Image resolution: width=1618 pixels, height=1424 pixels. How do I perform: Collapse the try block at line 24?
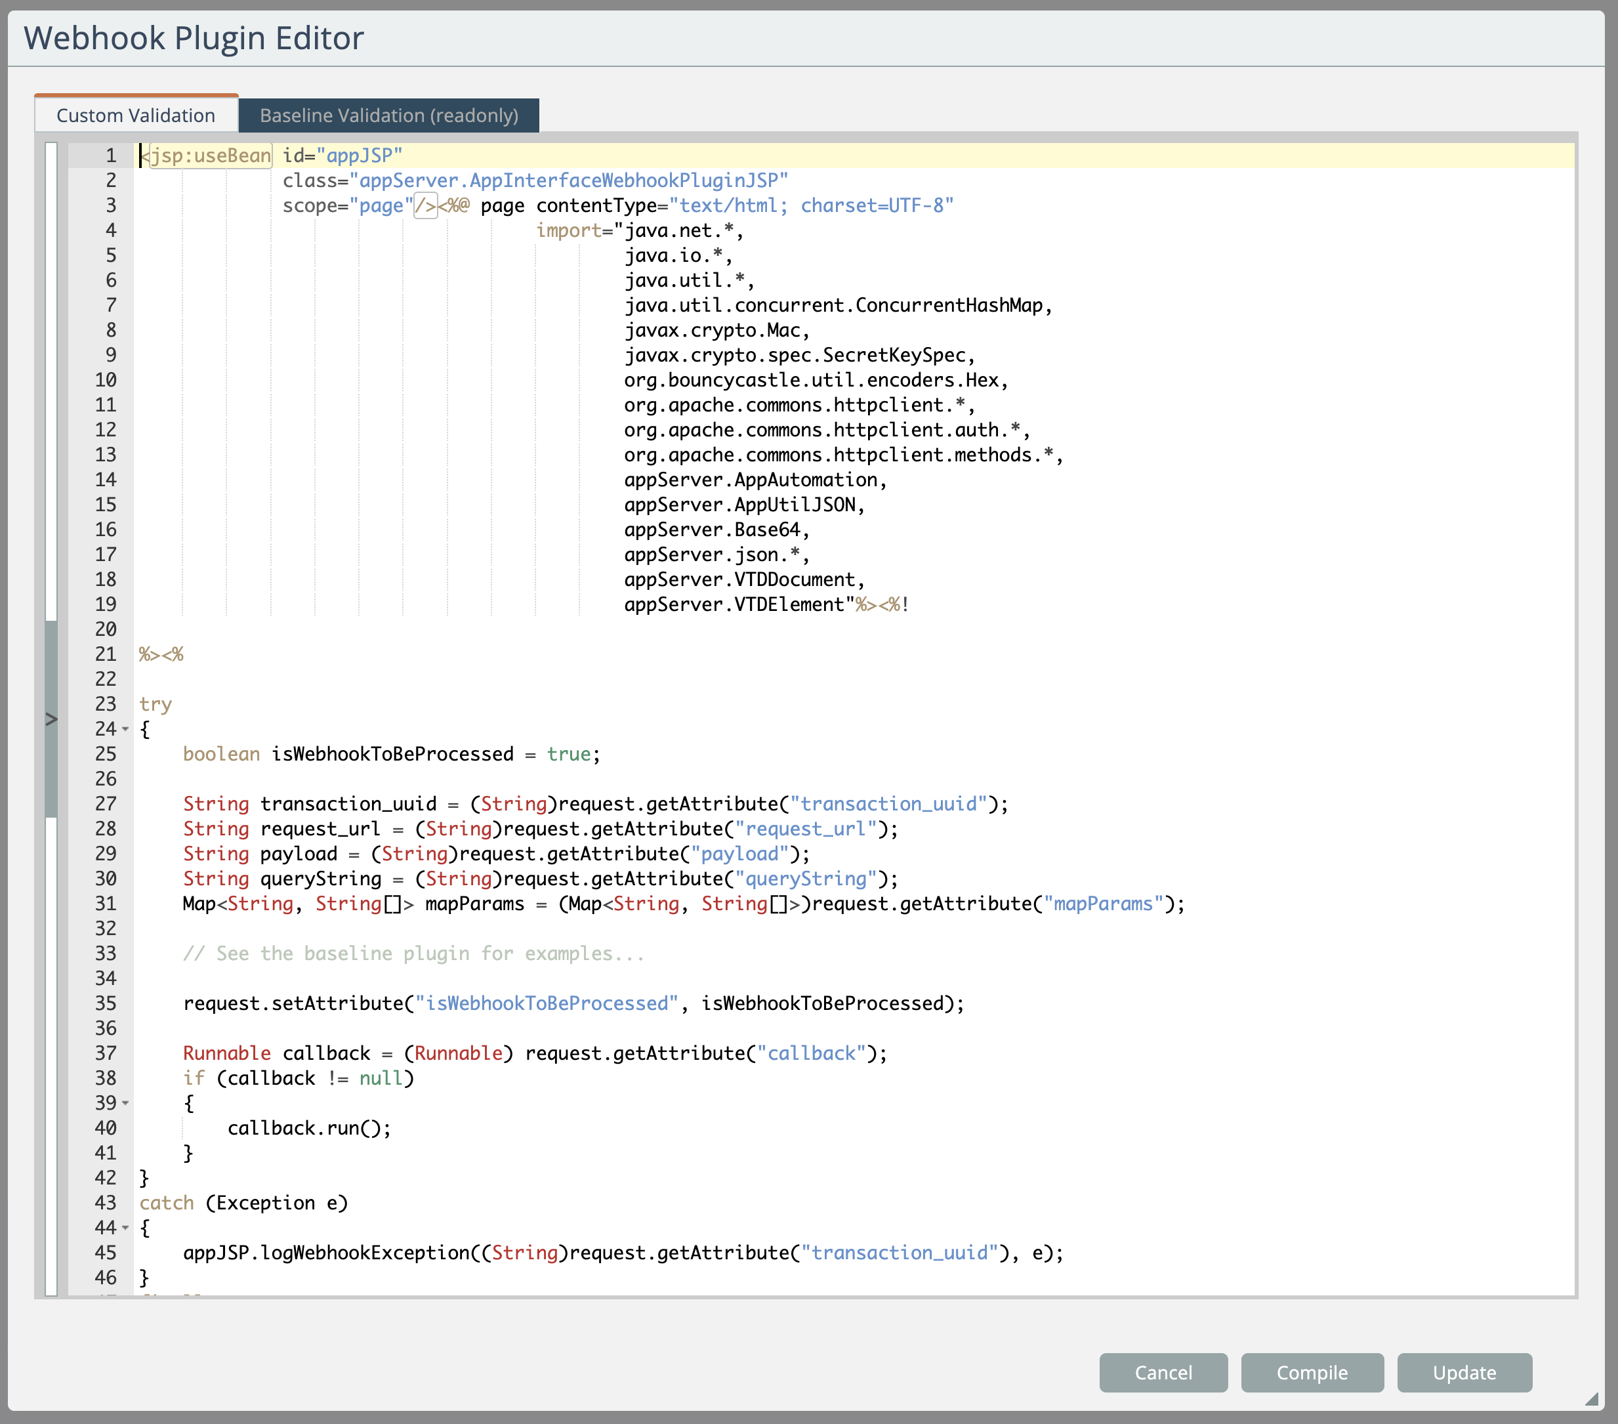125,729
